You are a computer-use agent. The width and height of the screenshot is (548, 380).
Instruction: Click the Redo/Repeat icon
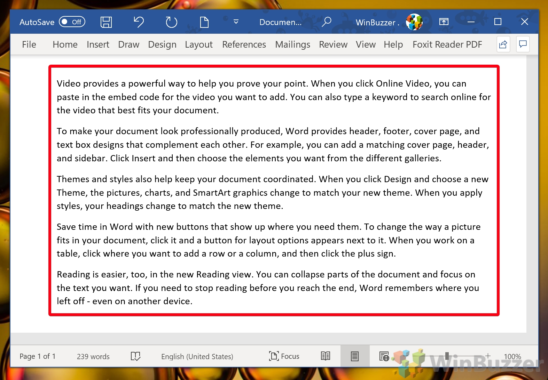pos(171,22)
